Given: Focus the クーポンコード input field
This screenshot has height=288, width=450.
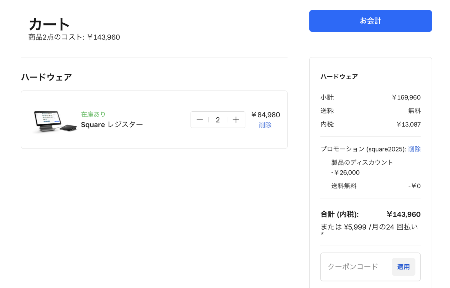Looking at the screenshot, I should (x=356, y=267).
